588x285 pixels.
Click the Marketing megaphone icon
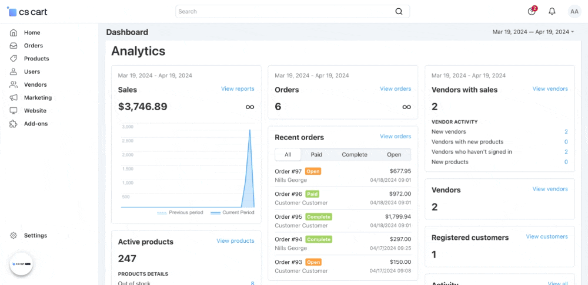click(14, 97)
